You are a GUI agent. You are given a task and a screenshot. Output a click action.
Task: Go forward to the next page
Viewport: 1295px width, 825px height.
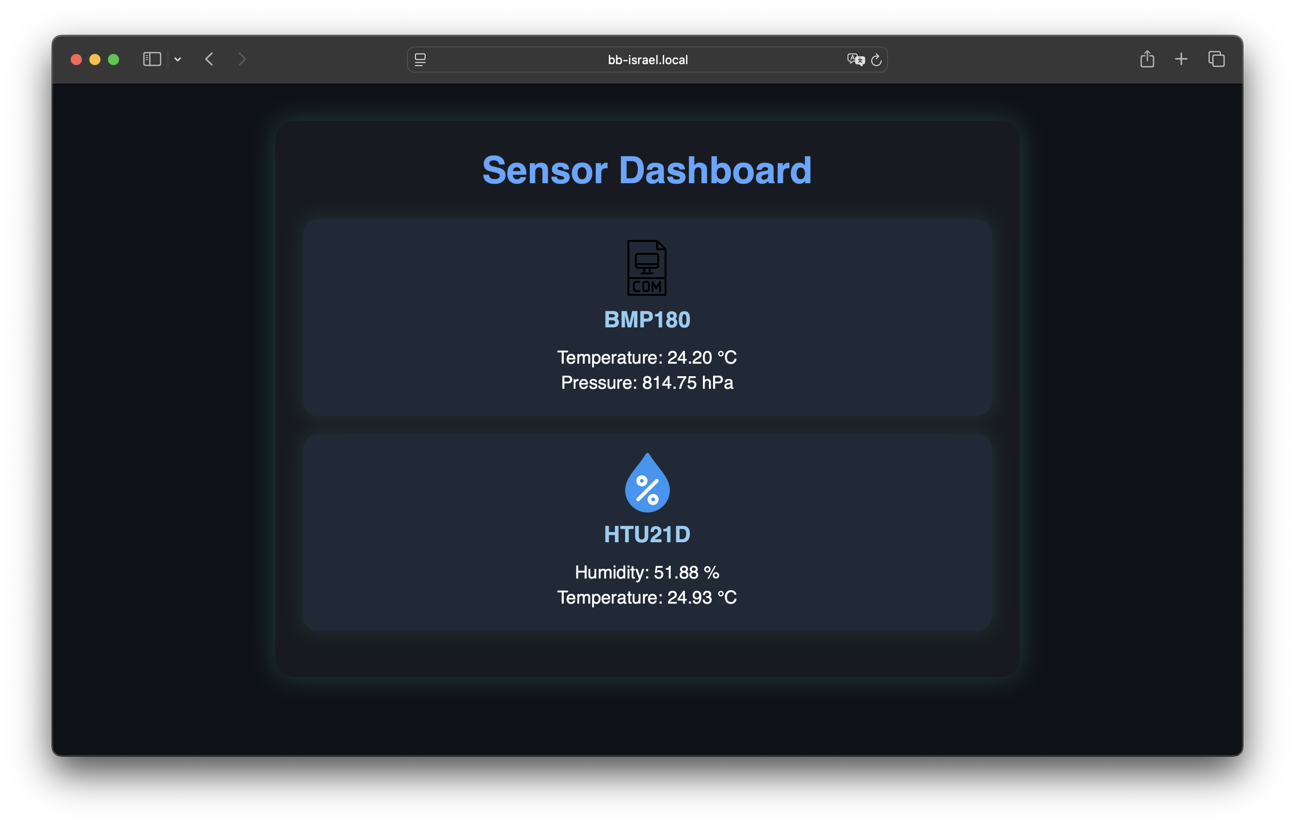[x=242, y=59]
